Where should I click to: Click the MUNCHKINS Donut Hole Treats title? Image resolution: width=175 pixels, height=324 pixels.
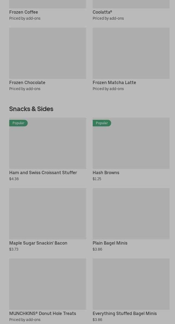point(43,313)
